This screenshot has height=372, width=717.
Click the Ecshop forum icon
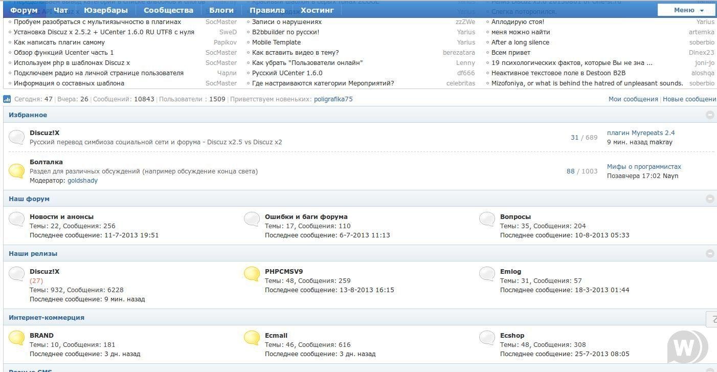click(x=487, y=338)
